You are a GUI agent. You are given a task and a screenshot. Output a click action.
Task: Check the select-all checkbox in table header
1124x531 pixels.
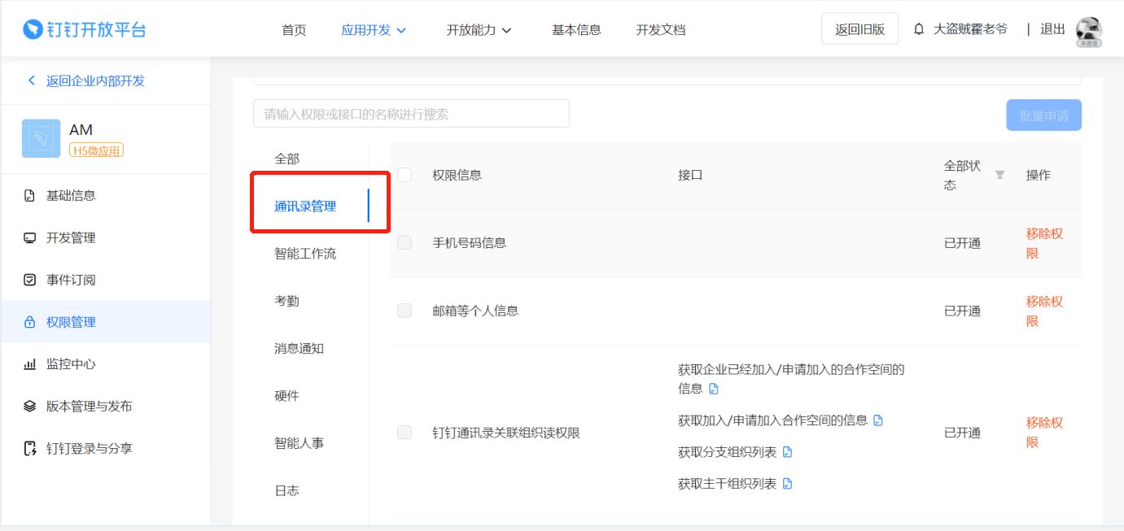pos(405,175)
